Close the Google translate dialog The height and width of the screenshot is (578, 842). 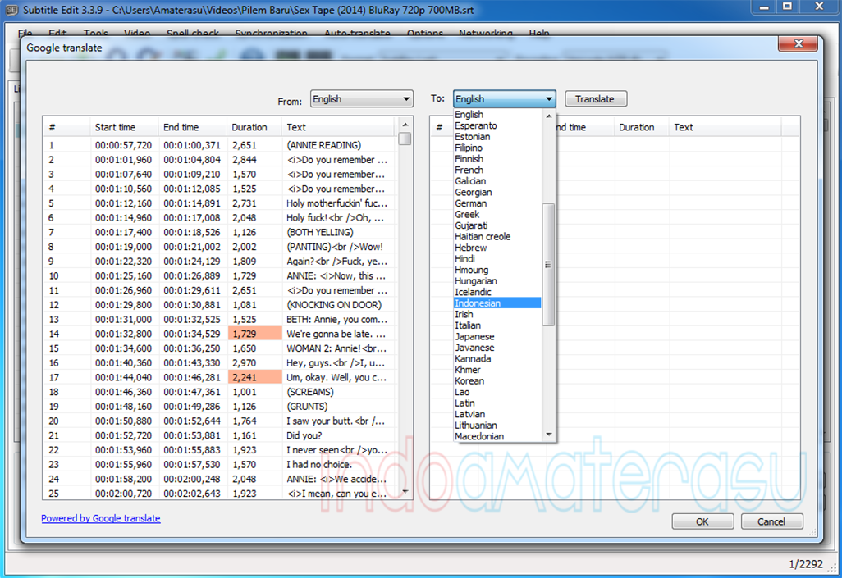pos(798,44)
